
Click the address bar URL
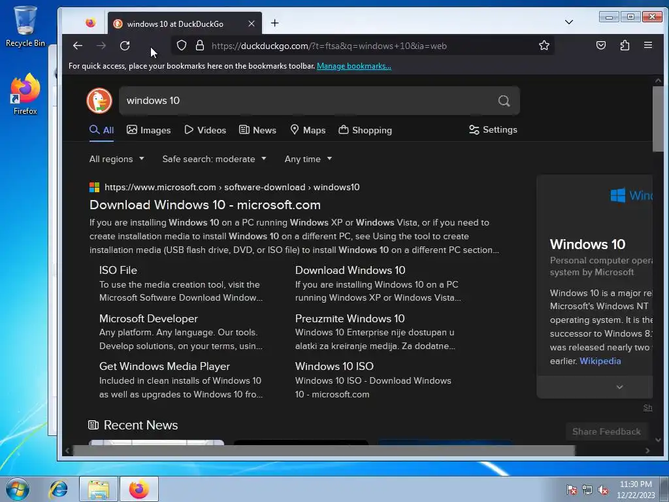329,46
